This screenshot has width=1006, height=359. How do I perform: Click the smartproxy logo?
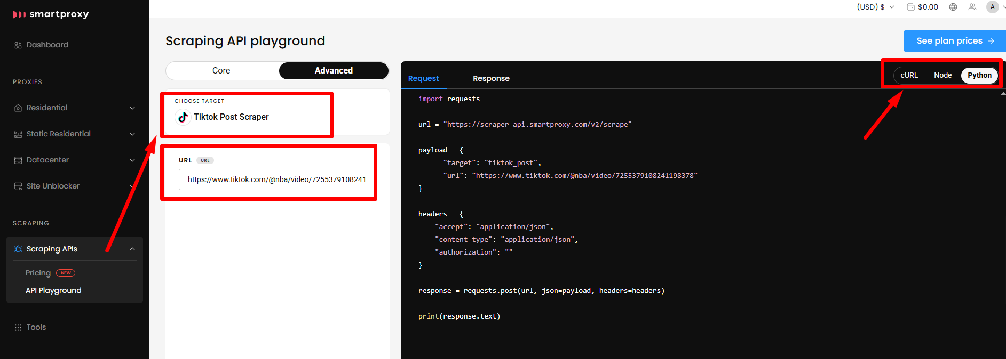pos(51,14)
